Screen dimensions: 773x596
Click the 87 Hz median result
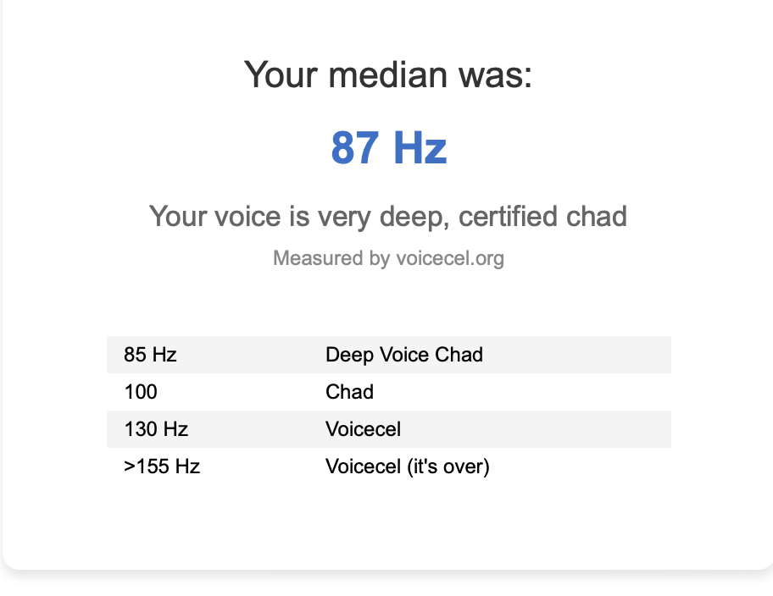[388, 148]
